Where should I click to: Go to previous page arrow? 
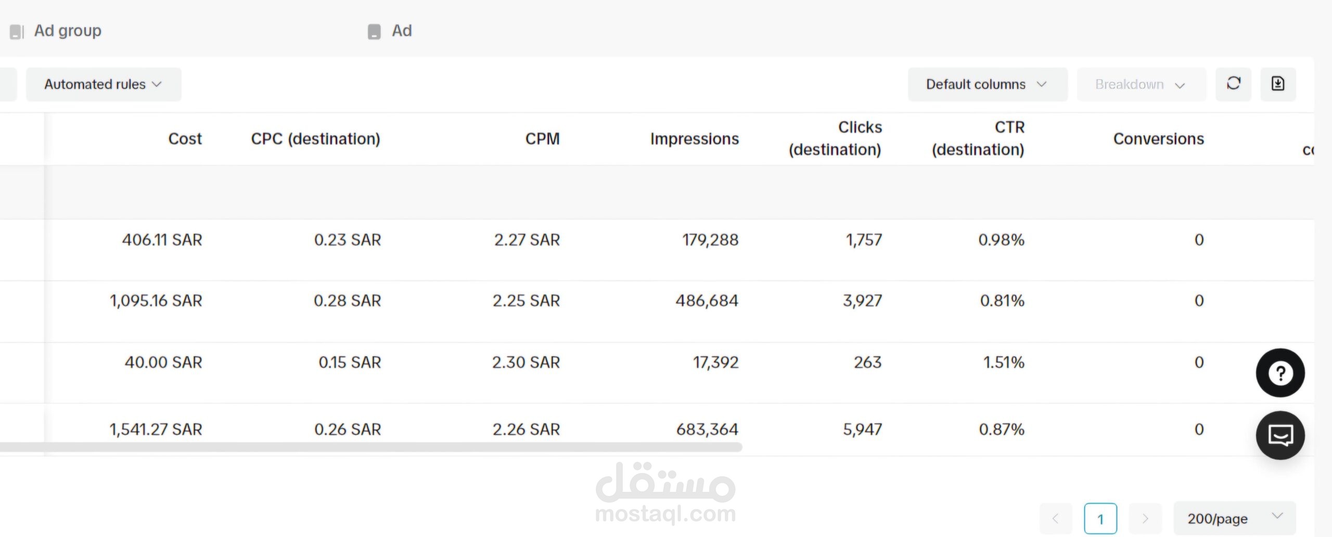1056,518
